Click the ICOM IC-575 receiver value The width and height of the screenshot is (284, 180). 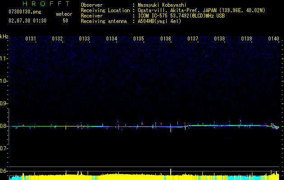(181, 16)
